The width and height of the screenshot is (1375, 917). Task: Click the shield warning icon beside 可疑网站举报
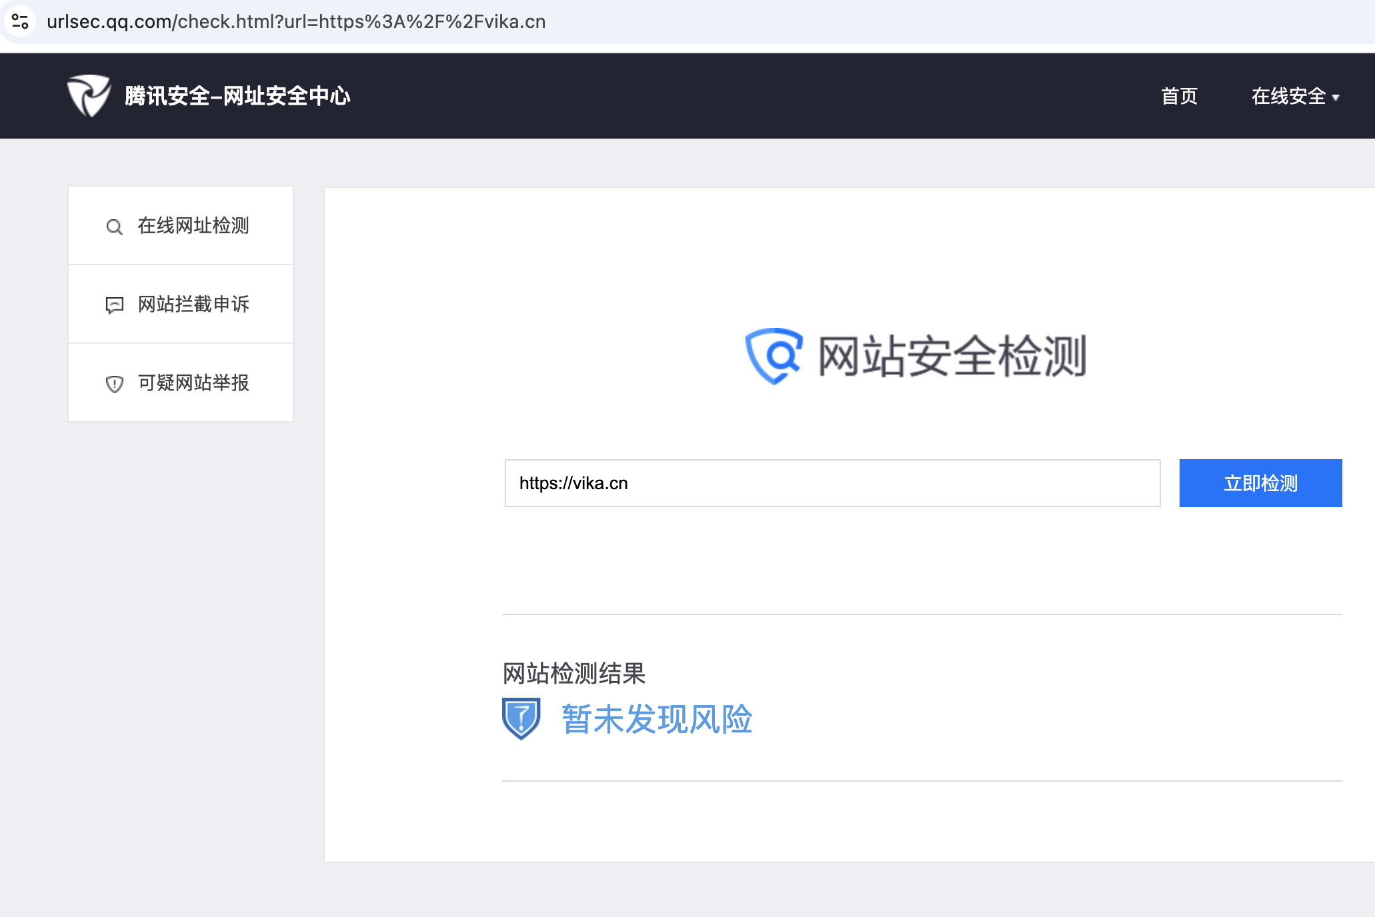pyautogui.click(x=114, y=384)
